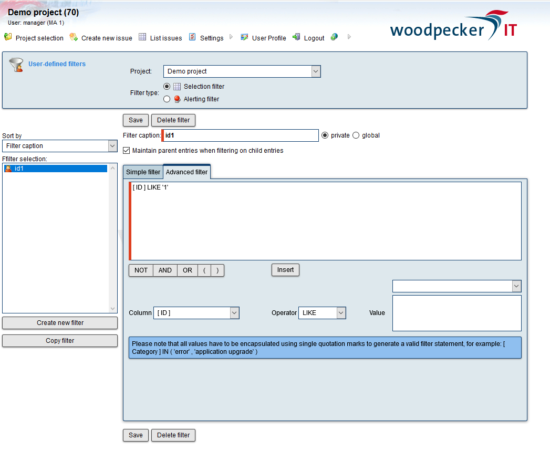Switch to the Simple filter tab

click(142, 172)
